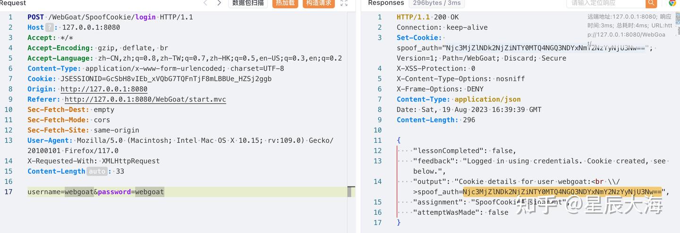Open the response in Chrome browser icon
The height and width of the screenshot is (233, 680).
[672, 3]
